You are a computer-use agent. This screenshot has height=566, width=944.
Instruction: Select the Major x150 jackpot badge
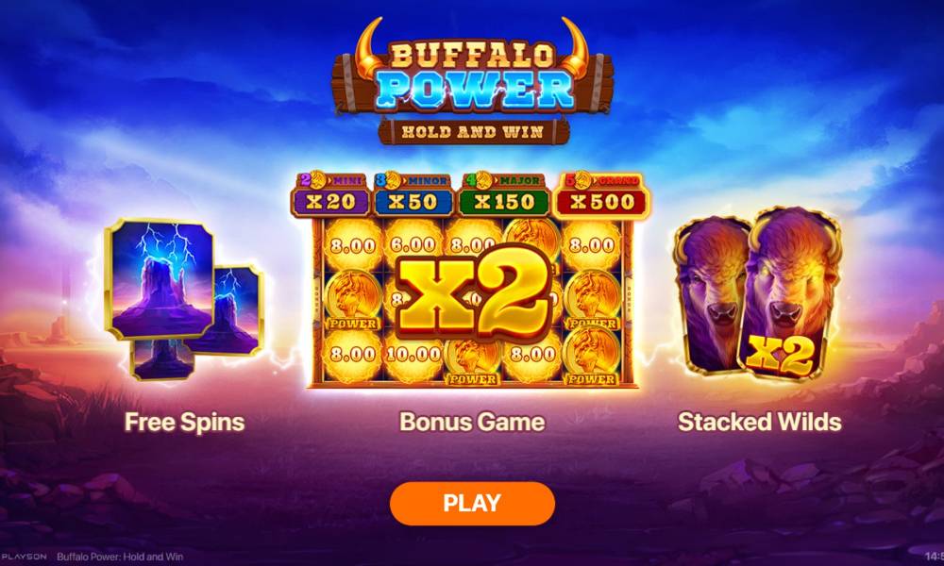tap(504, 194)
